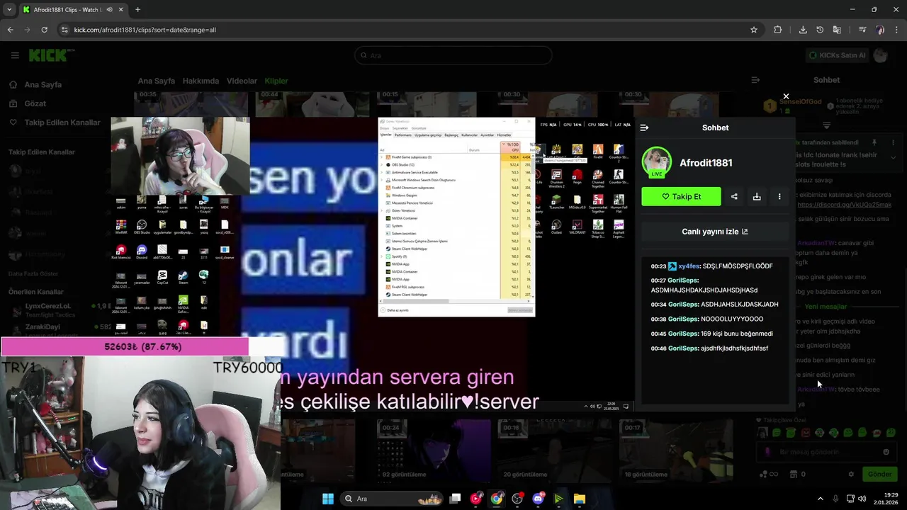Open the Afrodit1881 channel name in clip panel
Image resolution: width=907 pixels, height=510 pixels.
[706, 163]
